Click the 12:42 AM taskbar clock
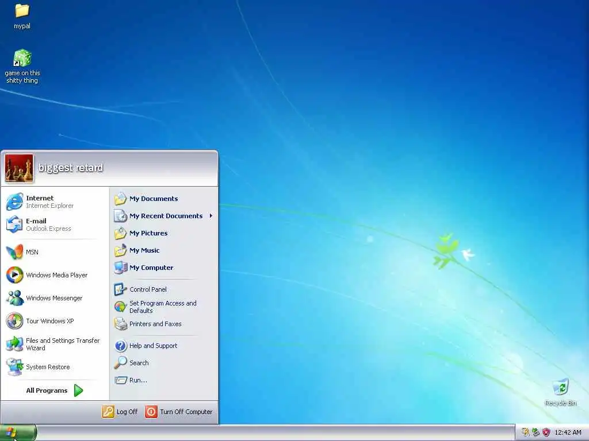Image resolution: width=589 pixels, height=441 pixels. tap(568, 432)
